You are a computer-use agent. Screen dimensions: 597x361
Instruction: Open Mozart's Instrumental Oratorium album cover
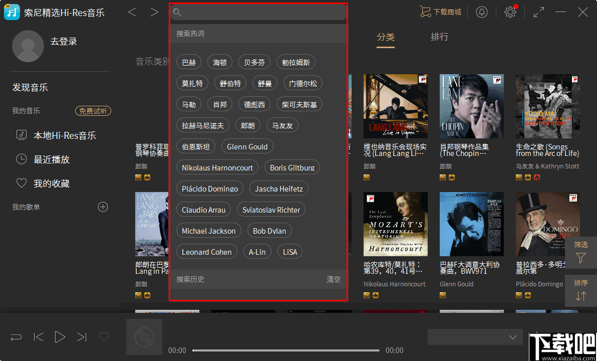pyautogui.click(x=396, y=224)
